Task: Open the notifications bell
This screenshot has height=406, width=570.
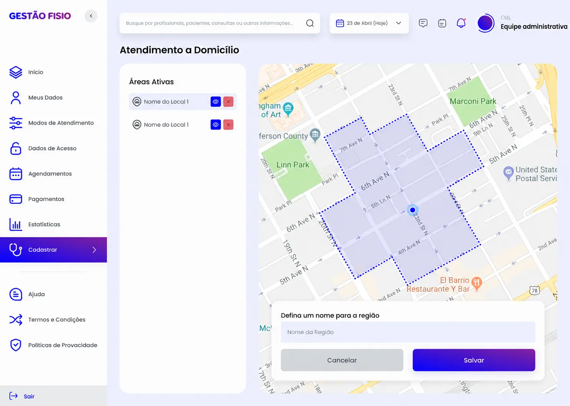Action: pyautogui.click(x=461, y=23)
